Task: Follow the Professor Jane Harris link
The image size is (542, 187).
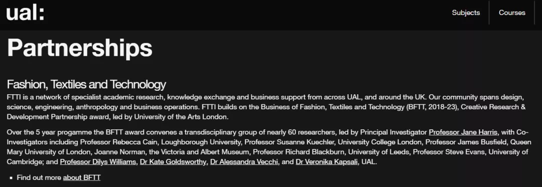Action: tap(463, 132)
